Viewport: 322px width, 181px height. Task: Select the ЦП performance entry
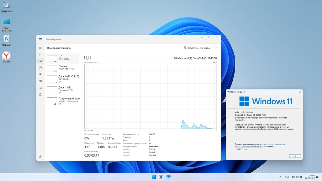63,58
